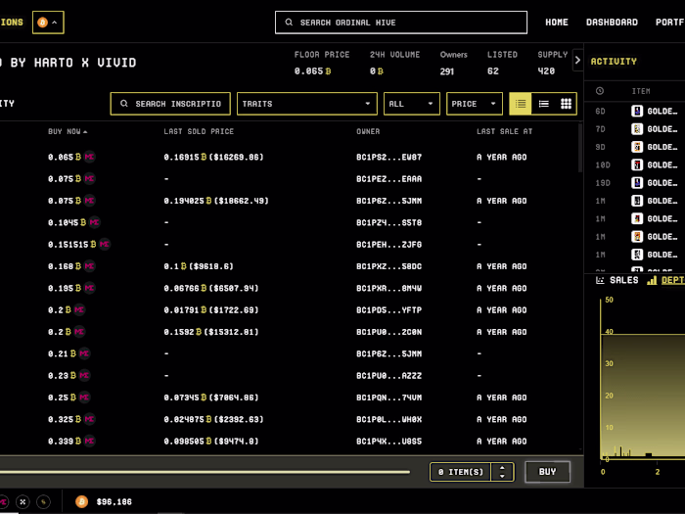Click the clock time column icon
Viewport: 685px width, 514px height.
[600, 91]
